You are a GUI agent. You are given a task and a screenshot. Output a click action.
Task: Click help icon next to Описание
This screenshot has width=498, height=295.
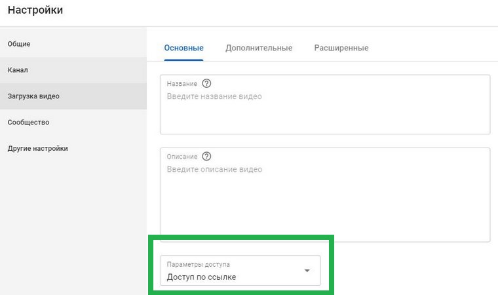207,156
